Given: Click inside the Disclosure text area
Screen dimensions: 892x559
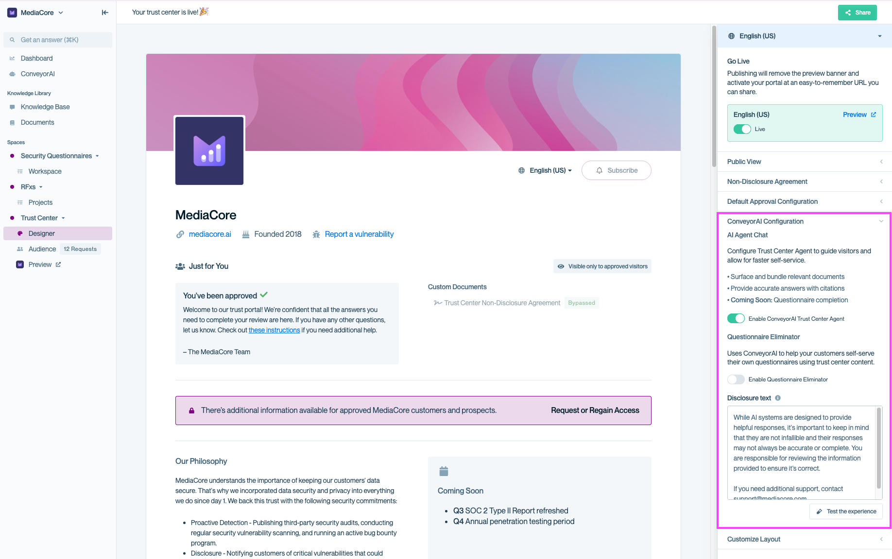Looking at the screenshot, I should [x=802, y=453].
